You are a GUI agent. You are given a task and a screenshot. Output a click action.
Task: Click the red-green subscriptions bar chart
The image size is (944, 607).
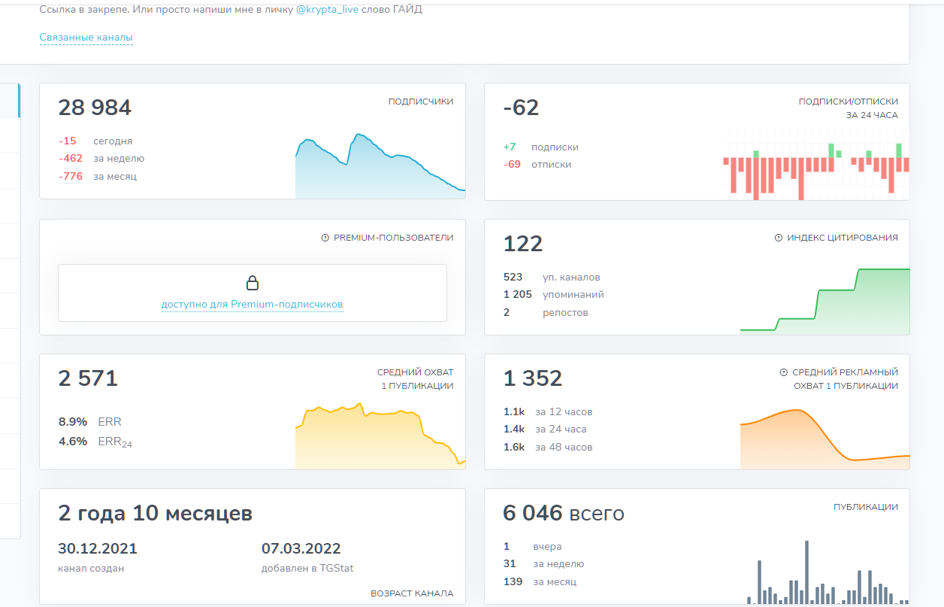(x=815, y=165)
